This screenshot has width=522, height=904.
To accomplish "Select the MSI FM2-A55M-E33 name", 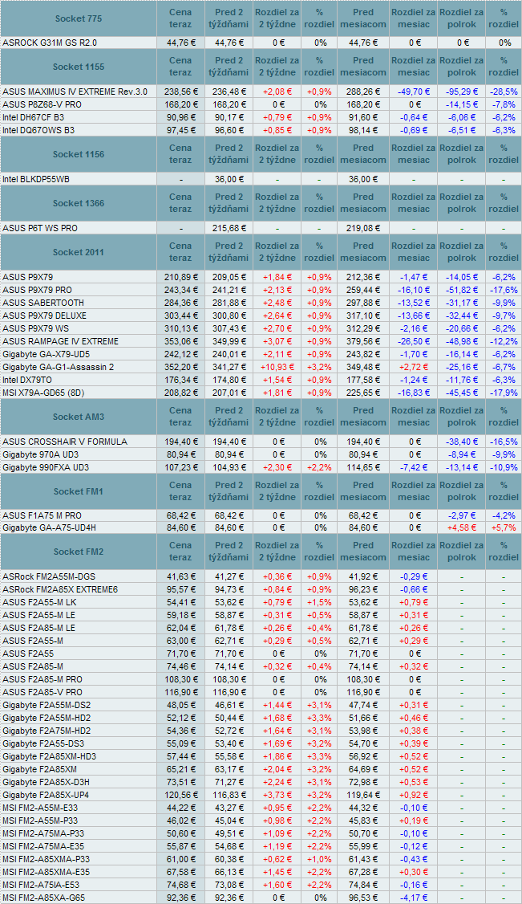I will coord(40,808).
